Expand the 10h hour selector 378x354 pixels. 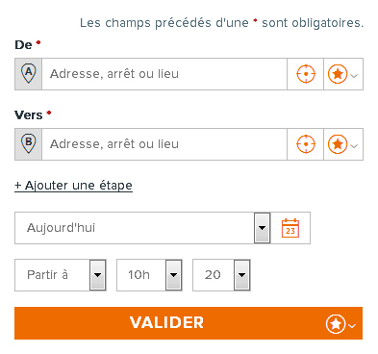(173, 275)
